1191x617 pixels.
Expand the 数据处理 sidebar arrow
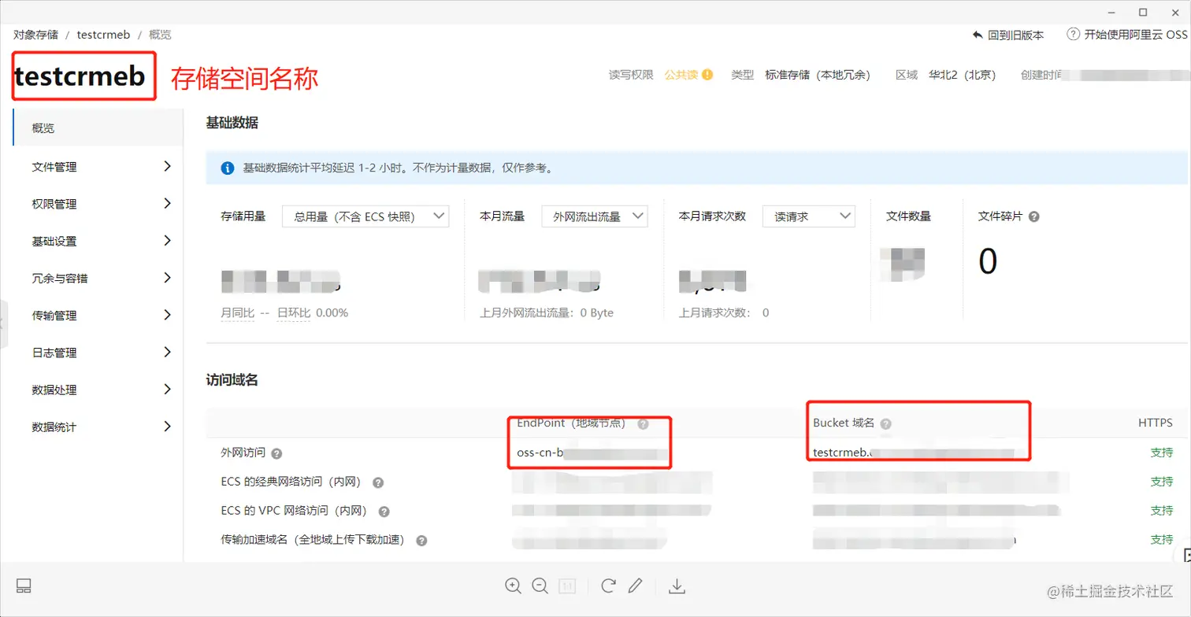coord(167,390)
